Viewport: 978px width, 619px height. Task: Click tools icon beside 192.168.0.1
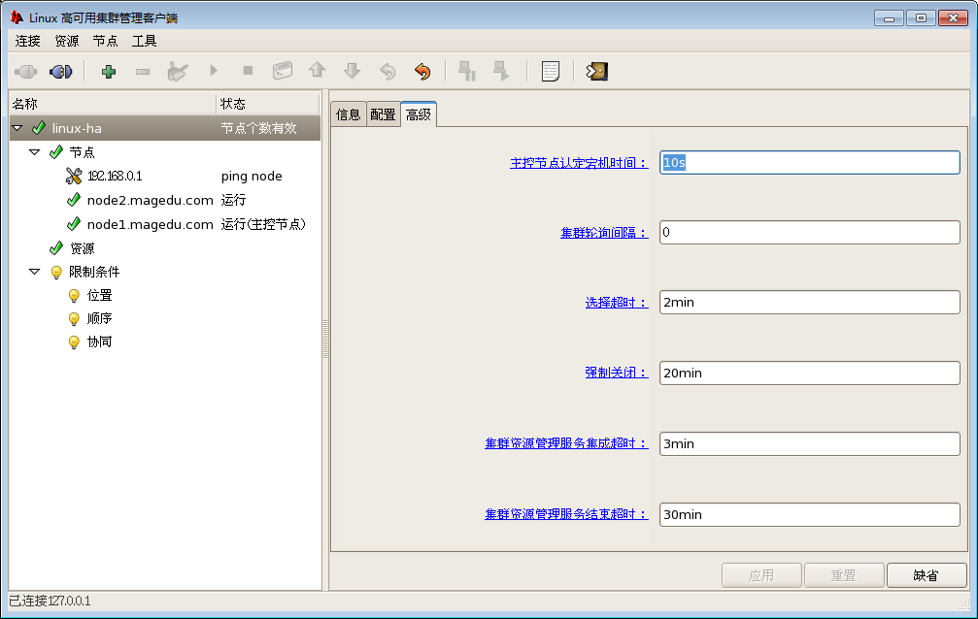click(x=74, y=176)
